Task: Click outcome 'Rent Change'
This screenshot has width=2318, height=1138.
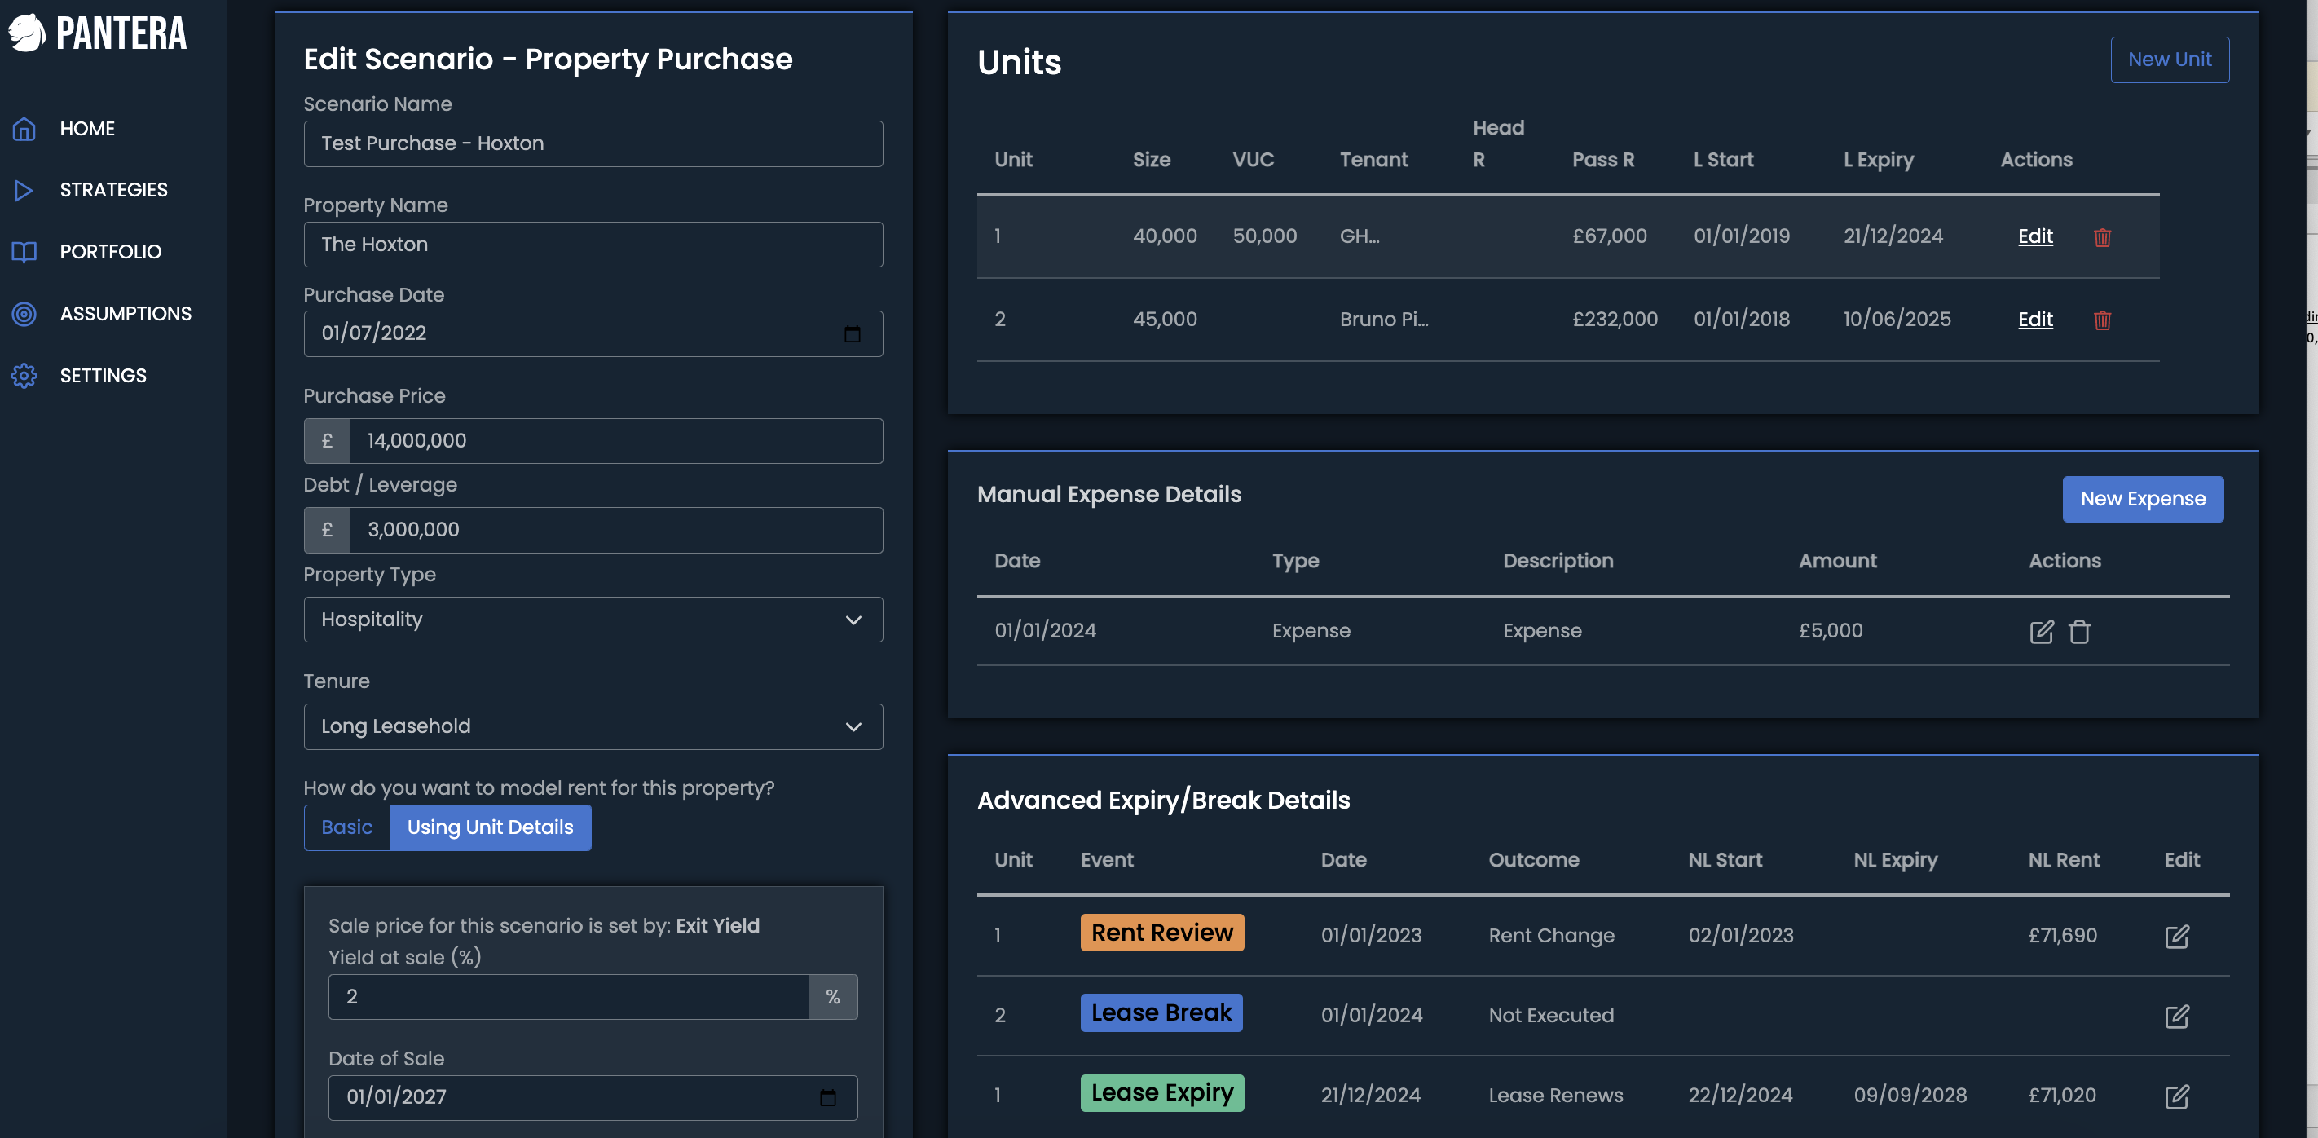Action: (1550, 936)
